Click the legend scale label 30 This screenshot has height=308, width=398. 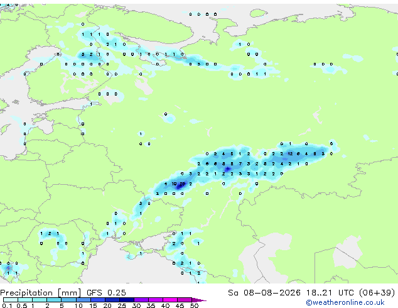136,305
